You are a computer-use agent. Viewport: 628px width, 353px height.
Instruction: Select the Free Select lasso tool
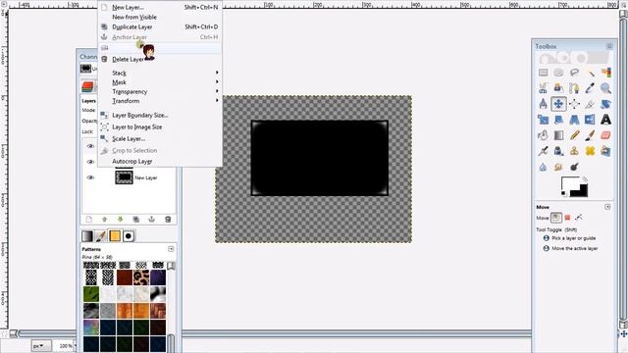[574, 73]
